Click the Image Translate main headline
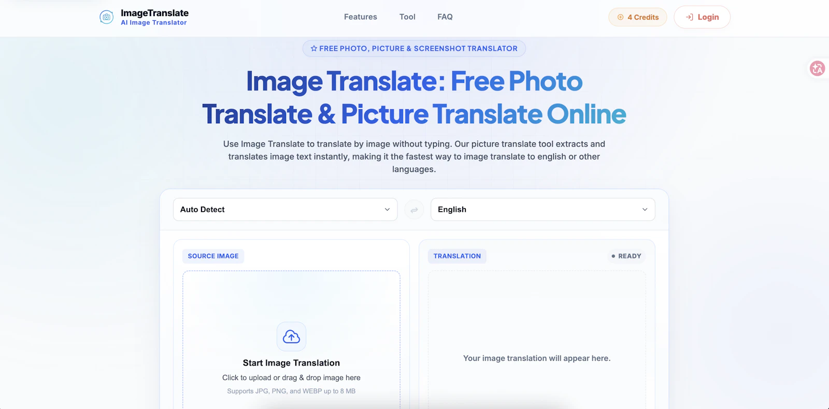 pos(414,97)
